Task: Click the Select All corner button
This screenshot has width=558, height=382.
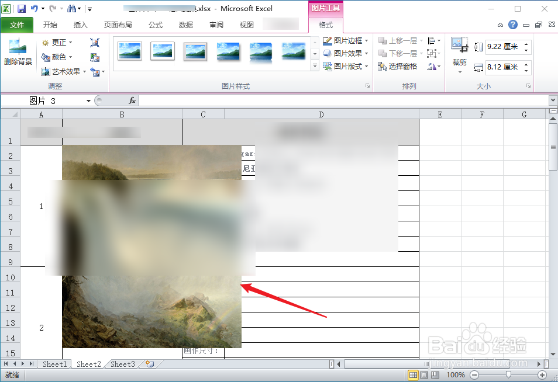Action: [11, 114]
